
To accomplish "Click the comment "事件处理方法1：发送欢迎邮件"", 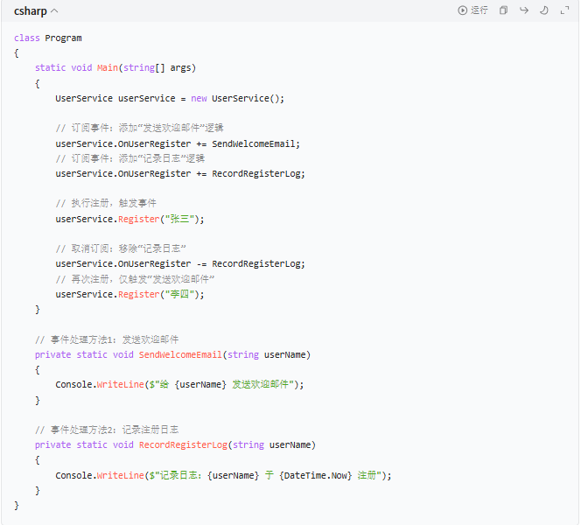I will coord(107,339).
